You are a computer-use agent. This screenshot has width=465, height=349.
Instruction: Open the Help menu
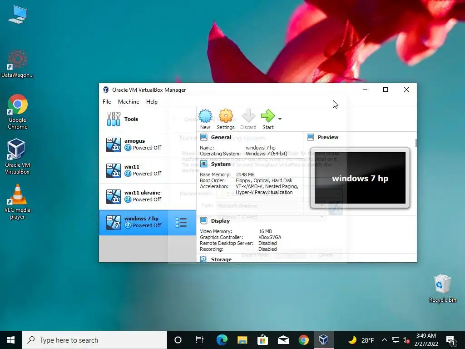tap(152, 101)
